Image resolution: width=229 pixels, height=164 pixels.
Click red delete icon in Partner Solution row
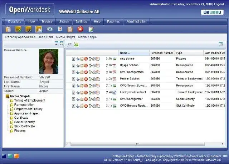pos(86,79)
